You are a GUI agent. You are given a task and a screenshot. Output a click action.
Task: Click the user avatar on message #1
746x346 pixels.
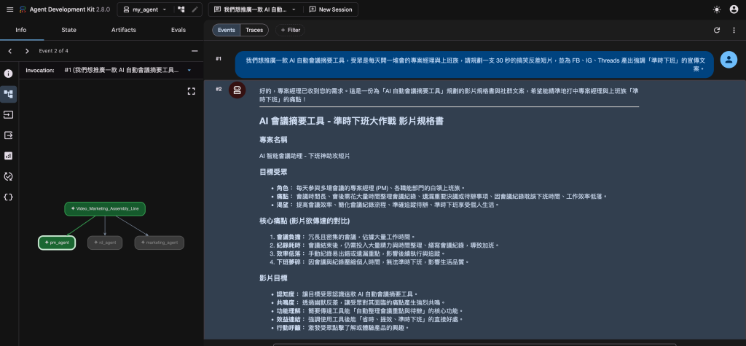(x=729, y=60)
